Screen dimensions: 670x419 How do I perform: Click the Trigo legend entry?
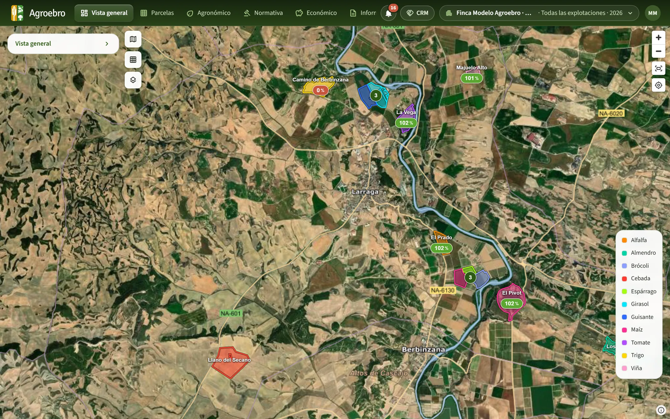pyautogui.click(x=633, y=355)
